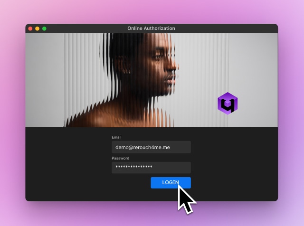The image size is (304, 226).
Task: Maximize window with the green button
Action: click(44, 28)
